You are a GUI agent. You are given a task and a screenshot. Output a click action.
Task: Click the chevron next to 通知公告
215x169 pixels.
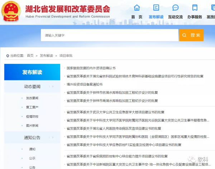(x=53, y=137)
